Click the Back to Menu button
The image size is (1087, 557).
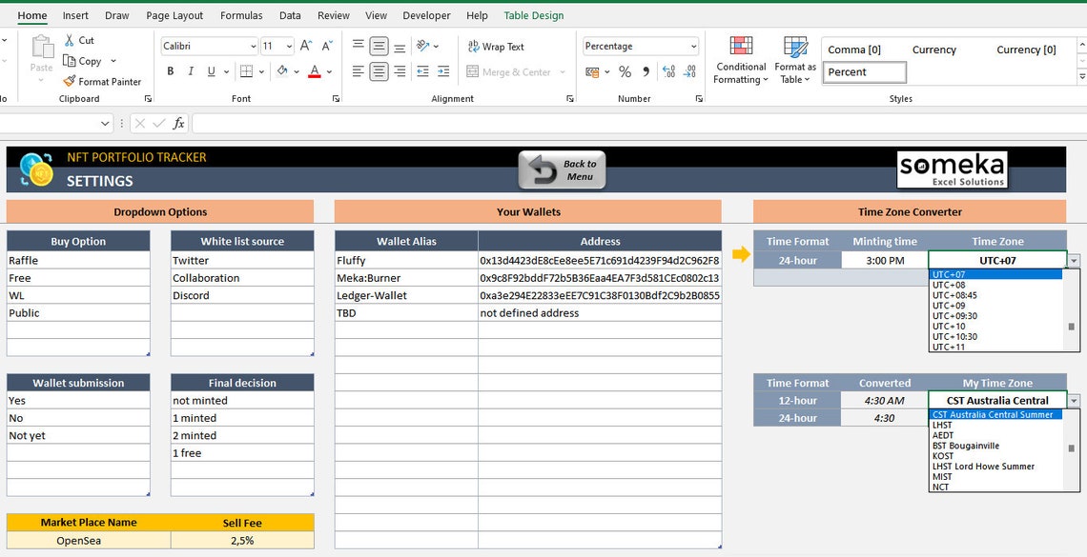pyautogui.click(x=561, y=169)
